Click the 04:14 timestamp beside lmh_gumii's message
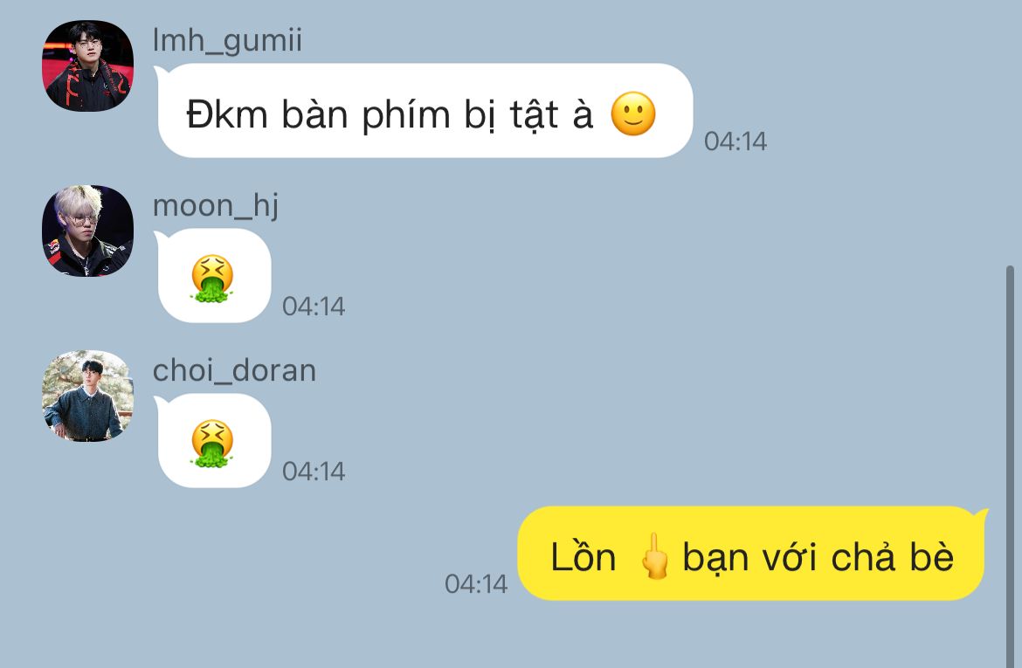This screenshot has height=668, width=1022. pos(735,141)
